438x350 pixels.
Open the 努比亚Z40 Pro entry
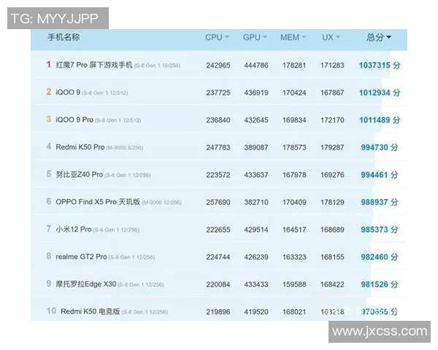80,175
